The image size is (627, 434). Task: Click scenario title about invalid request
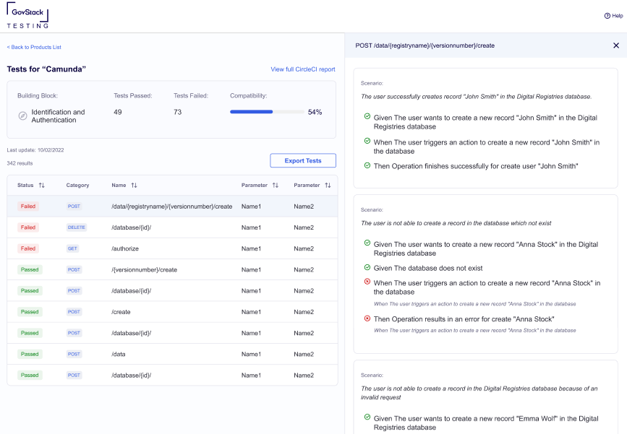point(479,393)
